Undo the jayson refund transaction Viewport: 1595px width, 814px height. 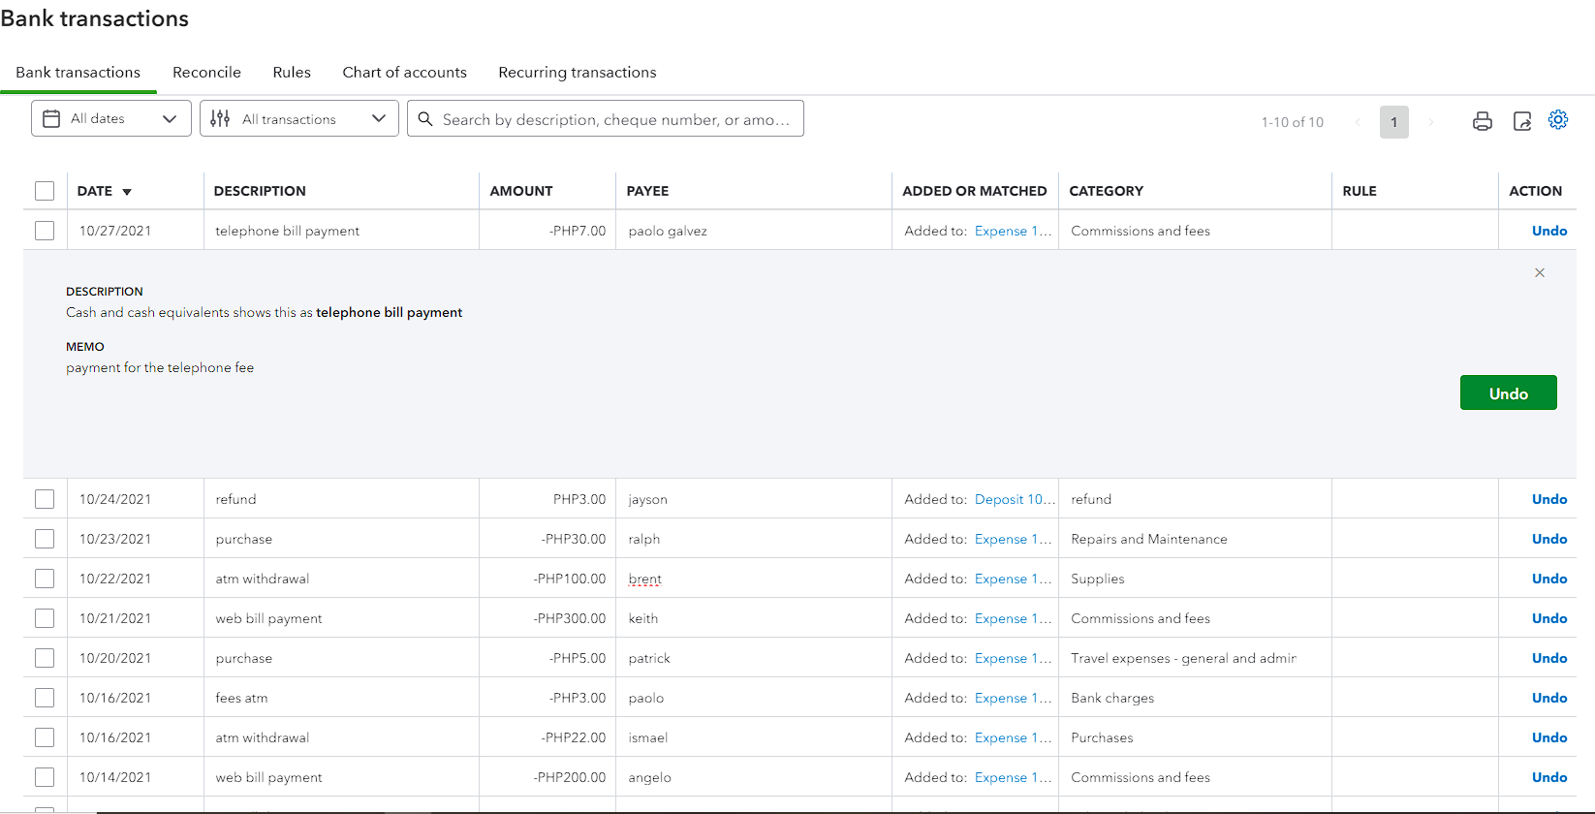(x=1549, y=499)
